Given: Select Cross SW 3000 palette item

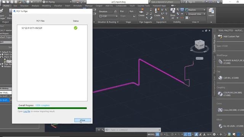Looking at the screenshot, I should [x=230, y=110].
